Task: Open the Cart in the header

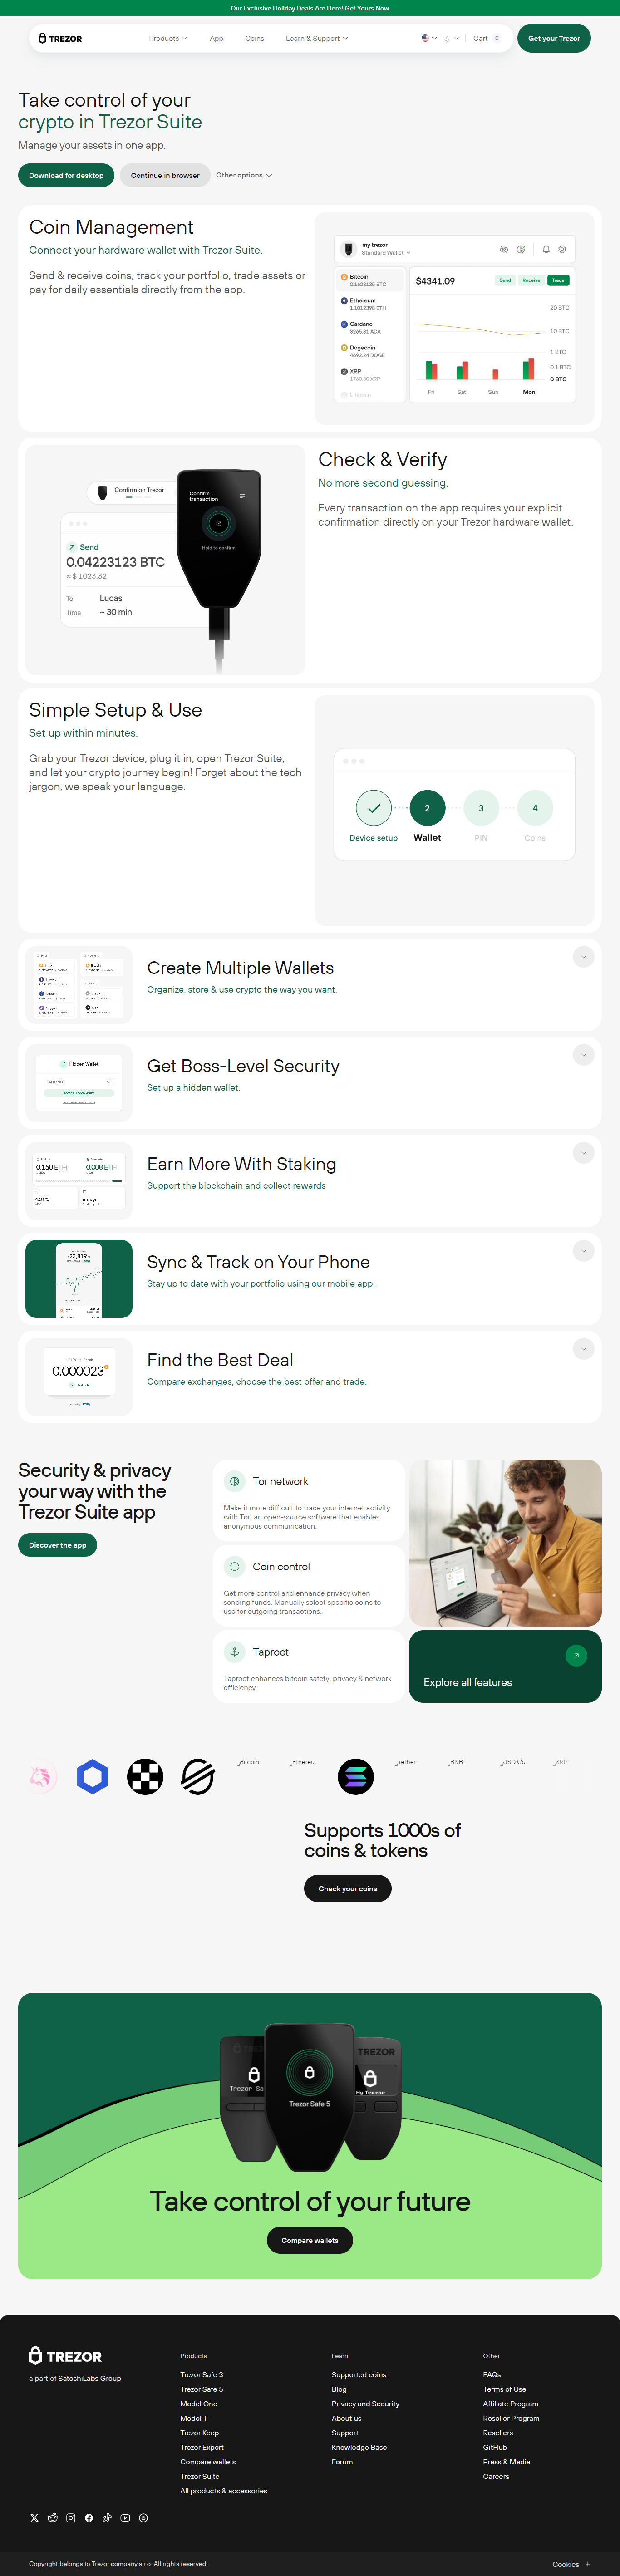Action: pyautogui.click(x=487, y=38)
